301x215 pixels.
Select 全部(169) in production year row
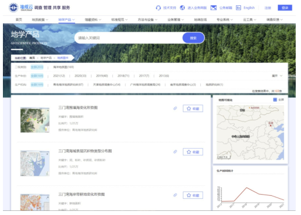(x=37, y=76)
